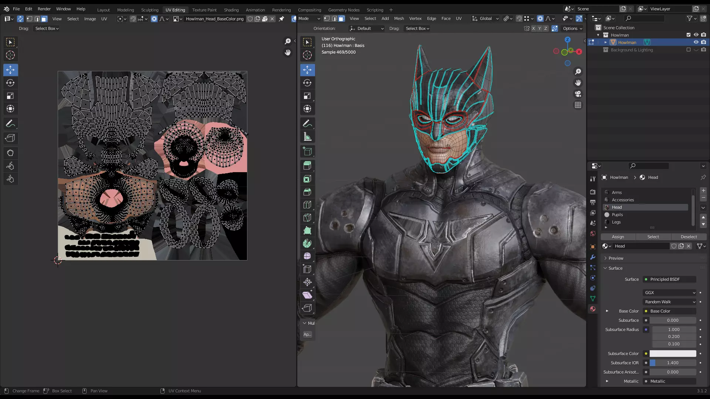
Task: Open Random Walk subsurface method dropdown
Action: [670, 302]
